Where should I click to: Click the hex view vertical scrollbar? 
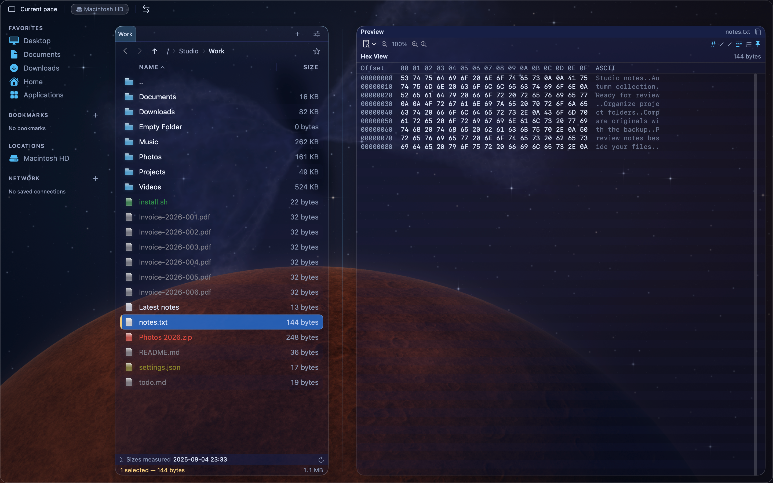pyautogui.click(x=755, y=274)
